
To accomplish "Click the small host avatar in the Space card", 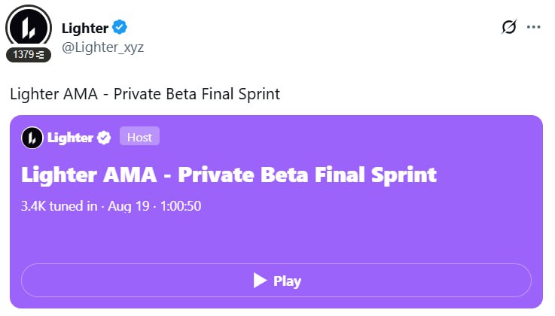I will (32, 138).
